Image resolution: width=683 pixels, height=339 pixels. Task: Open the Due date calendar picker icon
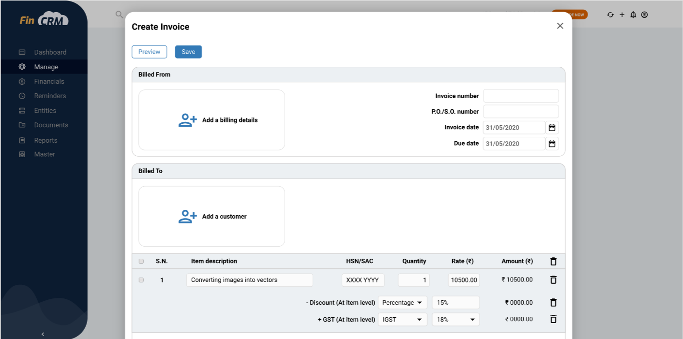click(552, 143)
